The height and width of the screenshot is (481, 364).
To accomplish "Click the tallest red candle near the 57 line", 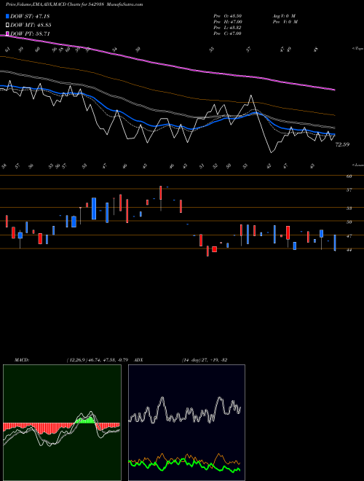I will point(161,192).
